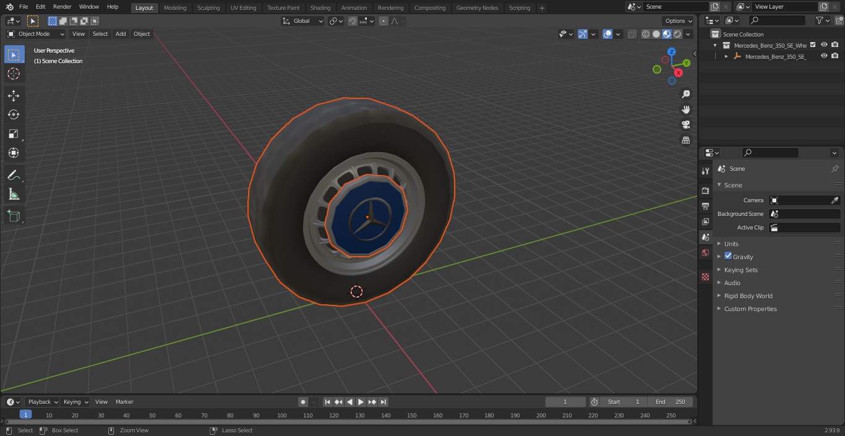Screen dimensions: 845x436
Task: Open the Options dropdown
Action: pos(679,21)
